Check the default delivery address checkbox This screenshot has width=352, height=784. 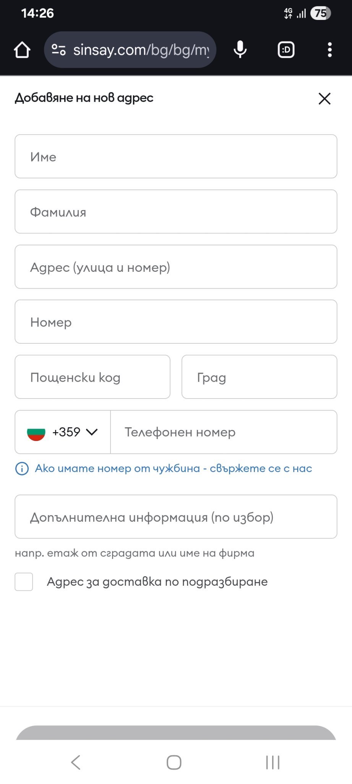(24, 582)
